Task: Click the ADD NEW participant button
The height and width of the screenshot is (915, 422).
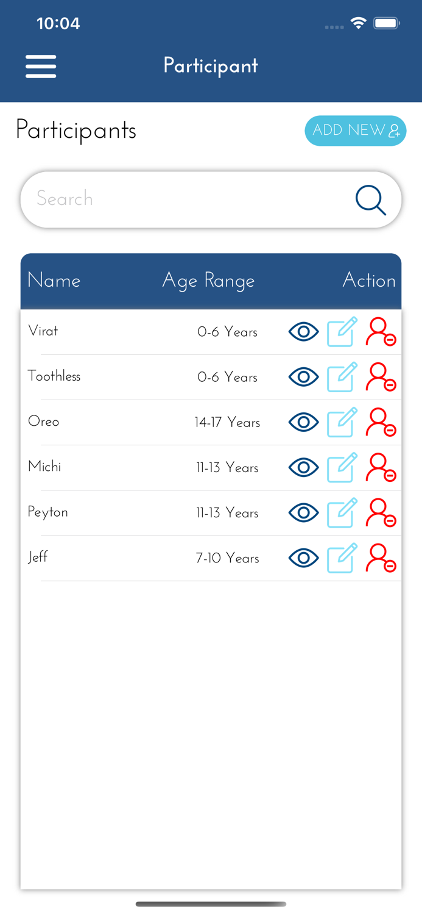Action: (x=355, y=131)
